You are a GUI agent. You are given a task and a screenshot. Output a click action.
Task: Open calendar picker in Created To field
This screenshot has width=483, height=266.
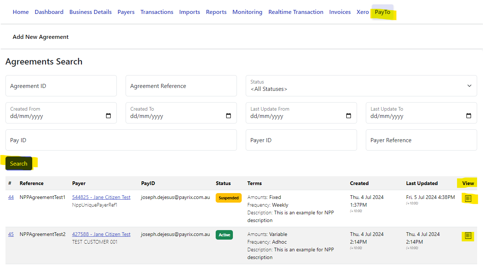click(x=229, y=116)
